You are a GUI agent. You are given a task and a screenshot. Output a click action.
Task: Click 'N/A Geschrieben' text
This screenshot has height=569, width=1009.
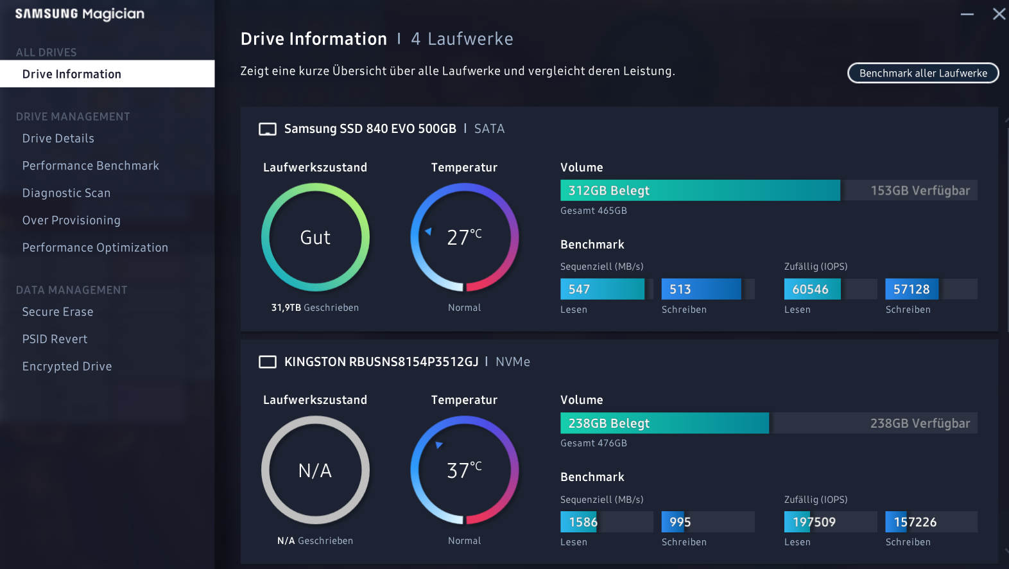[315, 541]
